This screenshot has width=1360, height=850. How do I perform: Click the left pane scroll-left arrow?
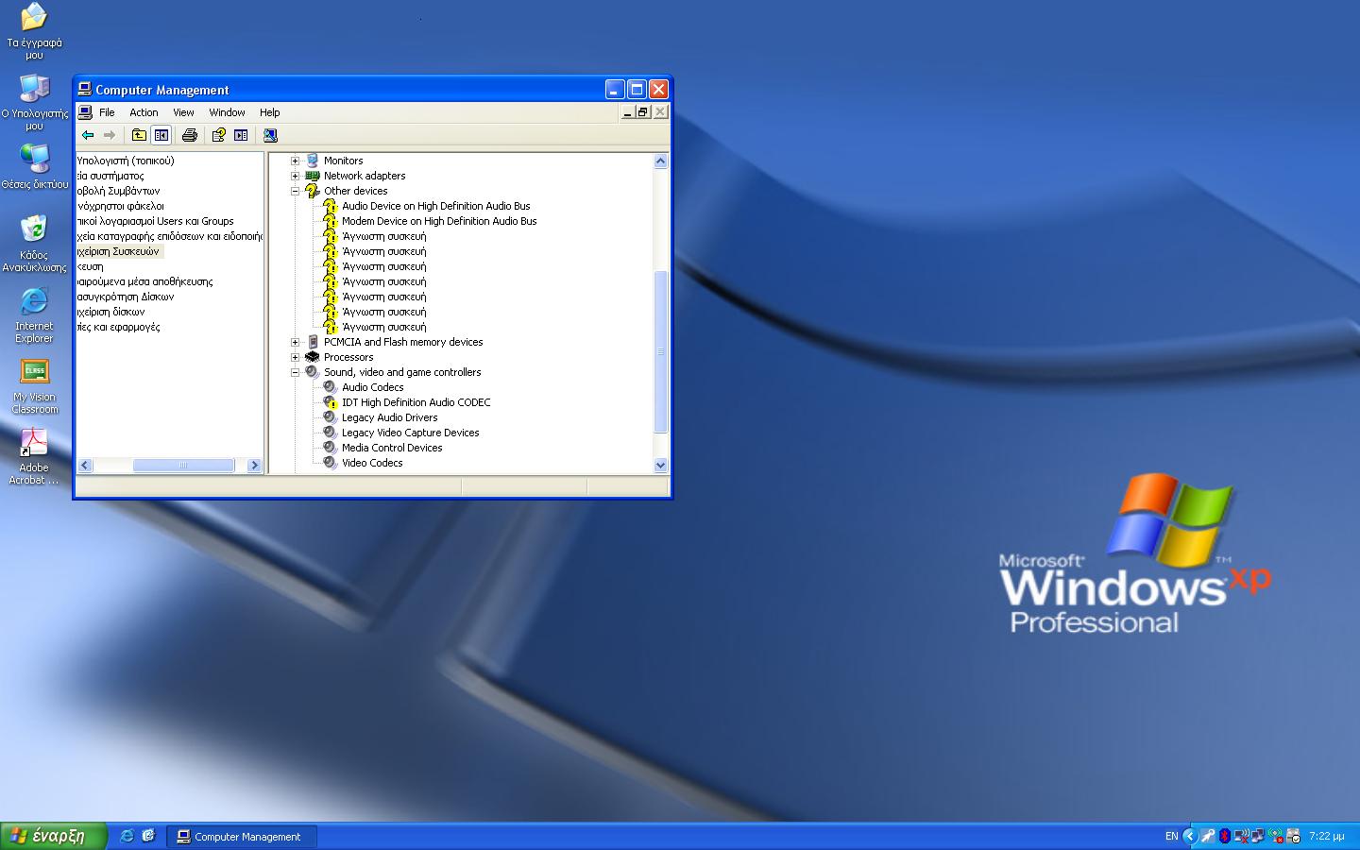(x=85, y=465)
